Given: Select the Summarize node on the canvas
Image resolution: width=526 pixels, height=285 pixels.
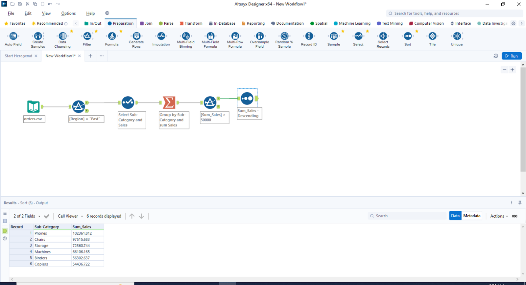Looking at the screenshot, I should coord(169,103).
